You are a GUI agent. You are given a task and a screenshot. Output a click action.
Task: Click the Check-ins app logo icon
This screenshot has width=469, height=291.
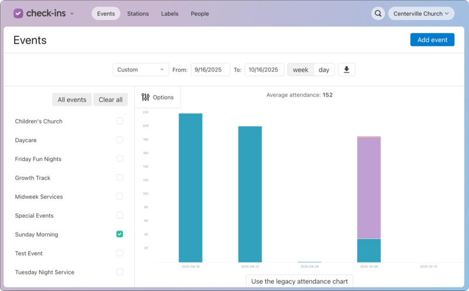(18, 13)
